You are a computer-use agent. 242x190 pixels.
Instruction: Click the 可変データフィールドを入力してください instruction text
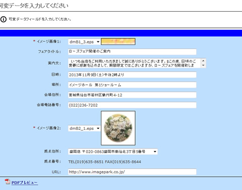click(x=40, y=19)
